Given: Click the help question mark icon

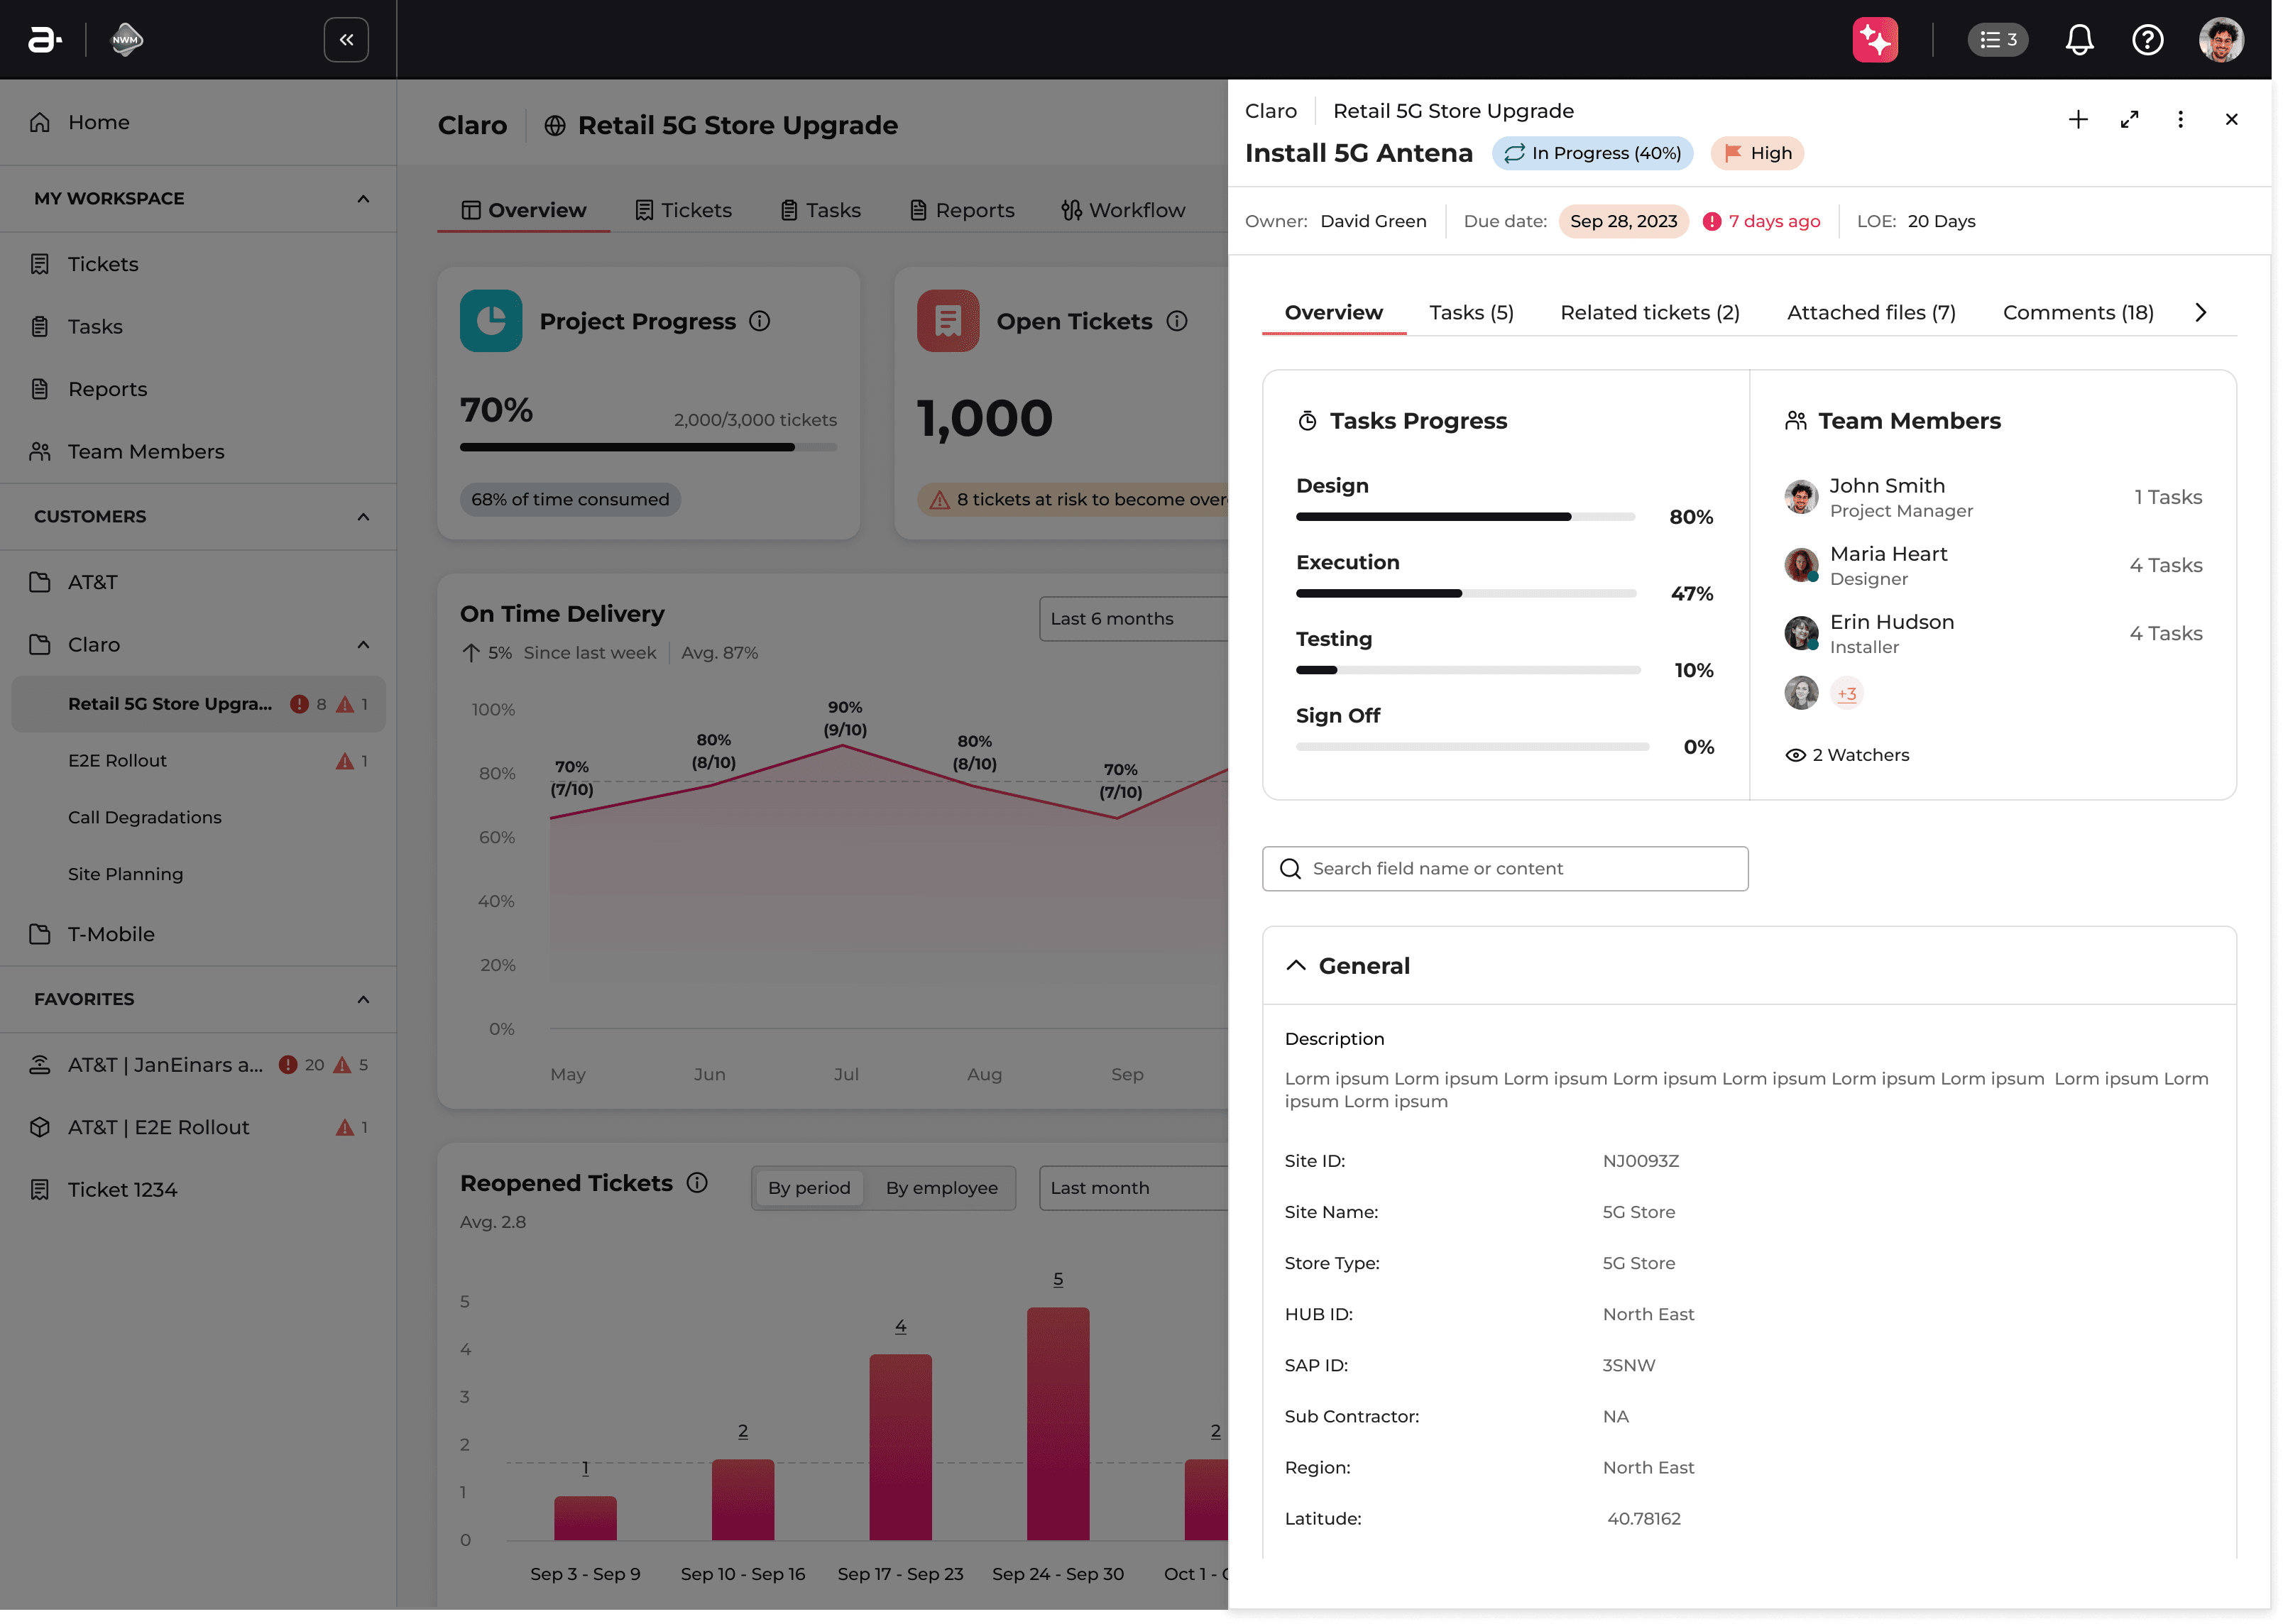Looking at the screenshot, I should [x=2147, y=40].
